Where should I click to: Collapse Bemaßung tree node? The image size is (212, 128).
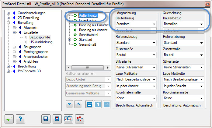pyautogui.click(x=9, y=23)
